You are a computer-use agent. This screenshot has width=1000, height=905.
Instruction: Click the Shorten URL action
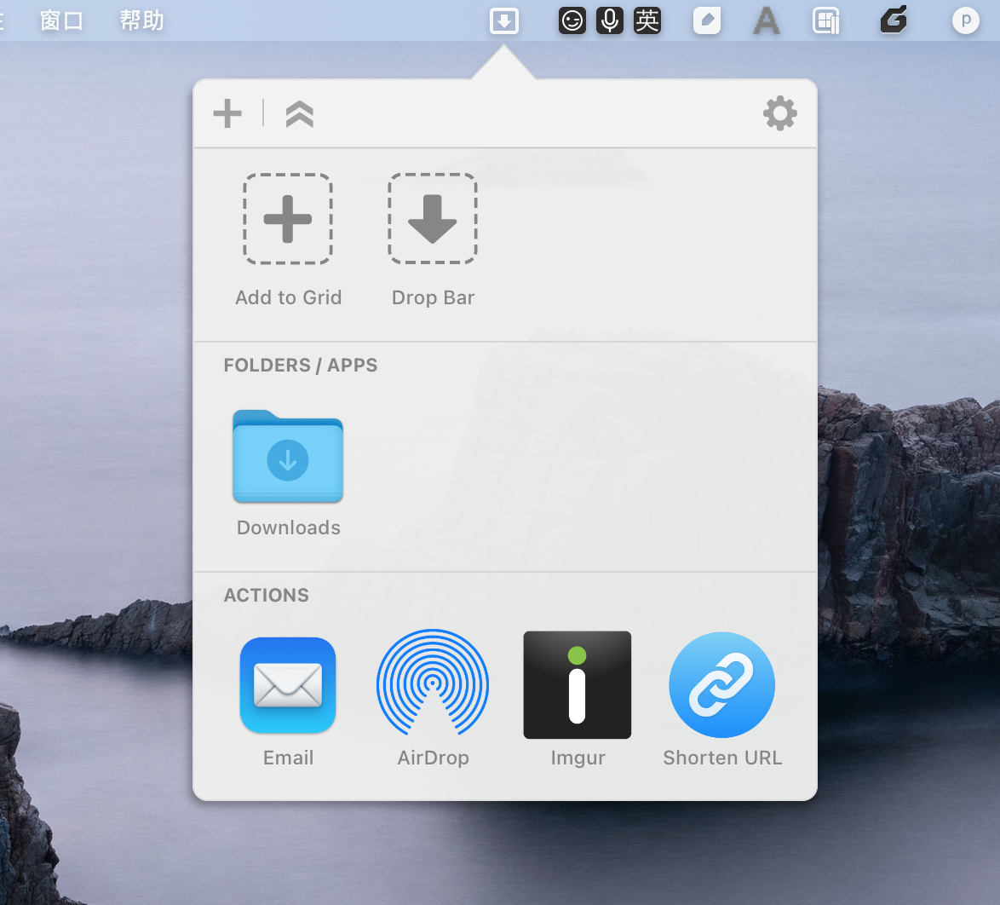click(721, 684)
